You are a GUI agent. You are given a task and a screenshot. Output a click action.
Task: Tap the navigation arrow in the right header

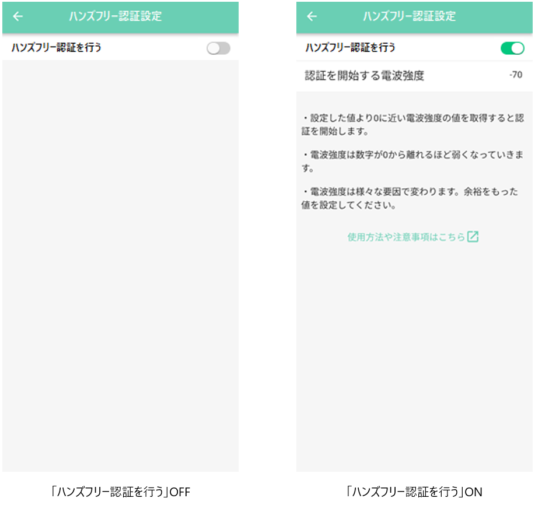tap(312, 17)
